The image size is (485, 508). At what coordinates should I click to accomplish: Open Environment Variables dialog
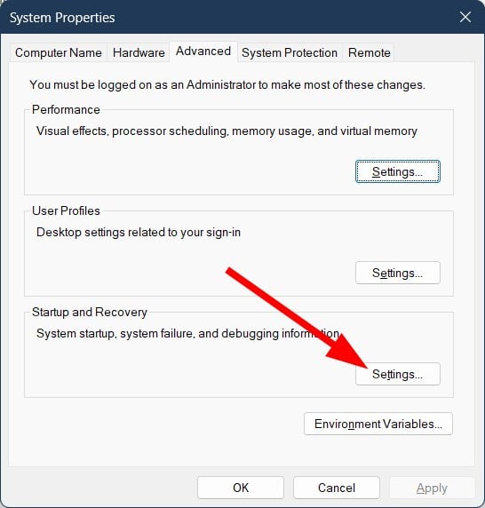click(378, 424)
